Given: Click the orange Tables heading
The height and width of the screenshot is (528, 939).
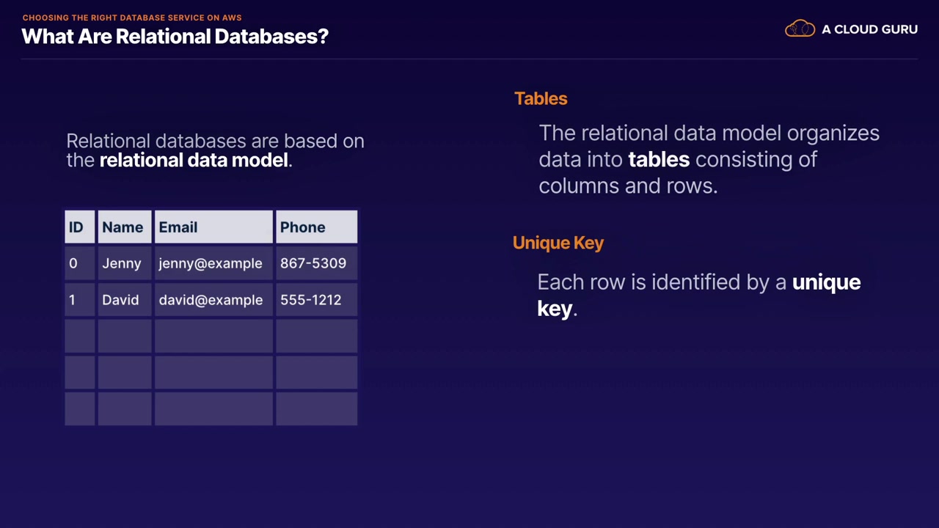Looking at the screenshot, I should pos(541,99).
